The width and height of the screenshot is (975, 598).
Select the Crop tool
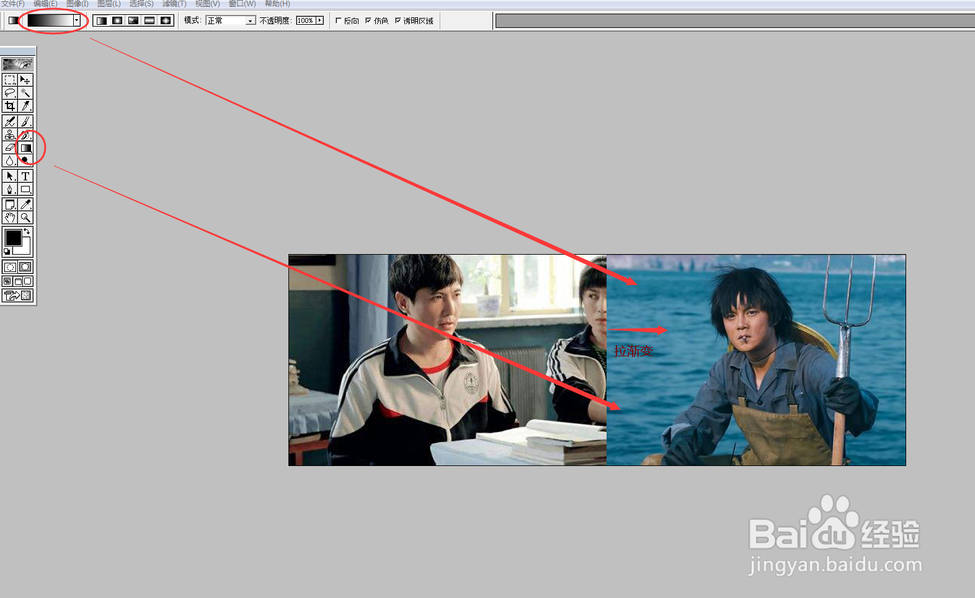coord(10,106)
